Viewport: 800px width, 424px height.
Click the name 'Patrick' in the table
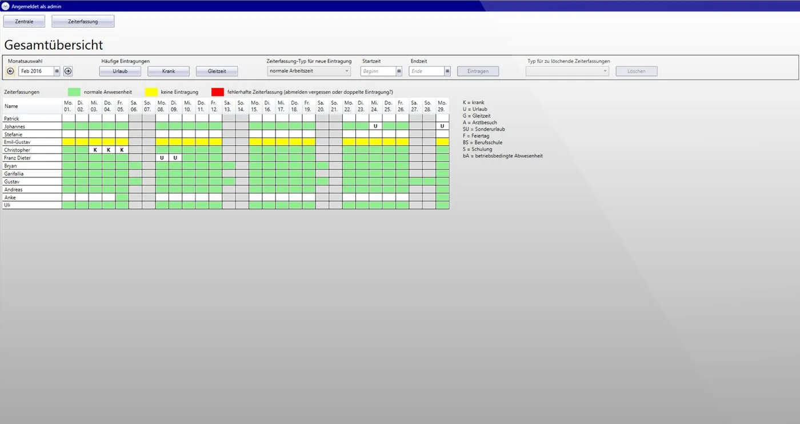click(x=12, y=118)
